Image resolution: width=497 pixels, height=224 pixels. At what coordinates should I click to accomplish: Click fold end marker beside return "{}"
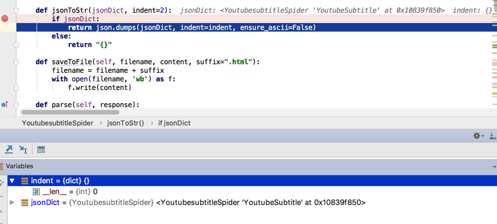(x=16, y=45)
